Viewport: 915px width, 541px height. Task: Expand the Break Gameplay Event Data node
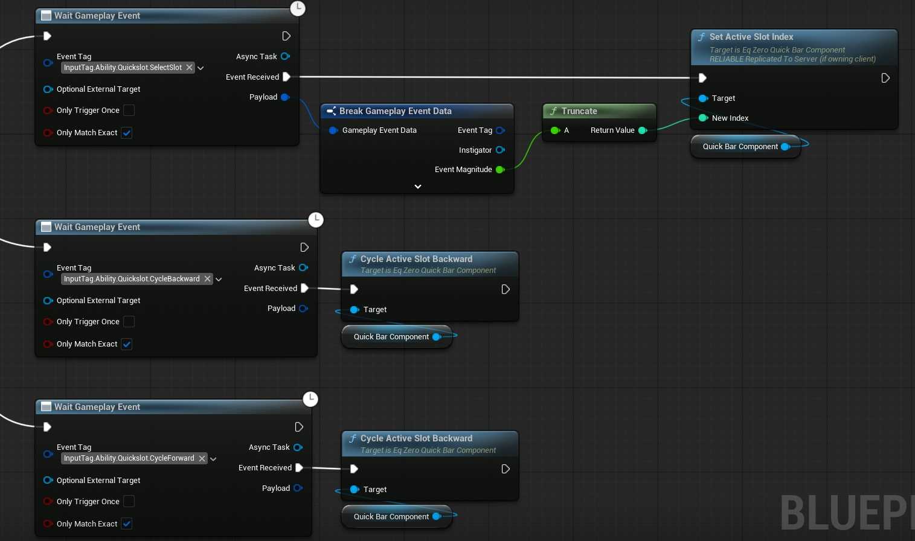417,187
